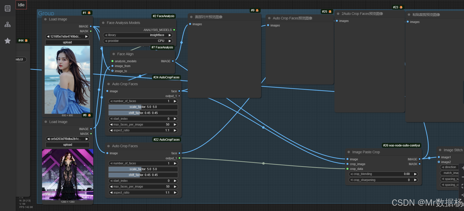464x211 pixels.
Task: Collapse the second Load Image node dot
Action: [x=46, y=122]
